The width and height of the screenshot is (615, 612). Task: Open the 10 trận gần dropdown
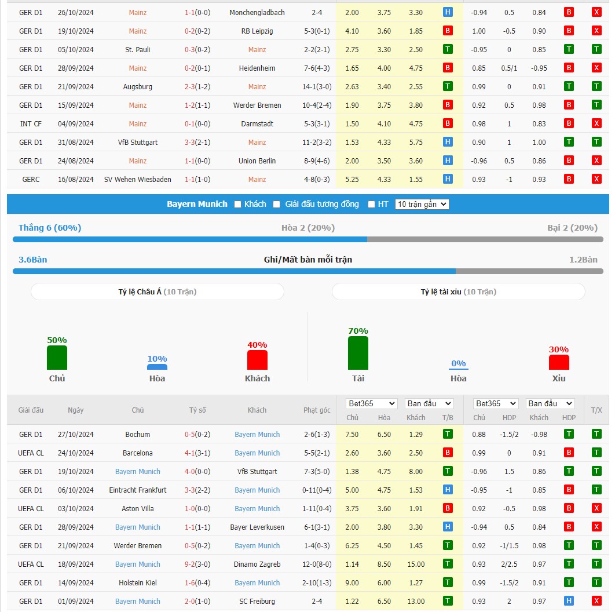(422, 204)
